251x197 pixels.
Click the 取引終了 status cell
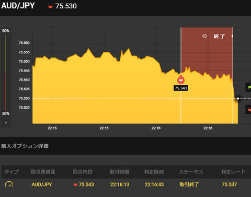tap(189, 184)
